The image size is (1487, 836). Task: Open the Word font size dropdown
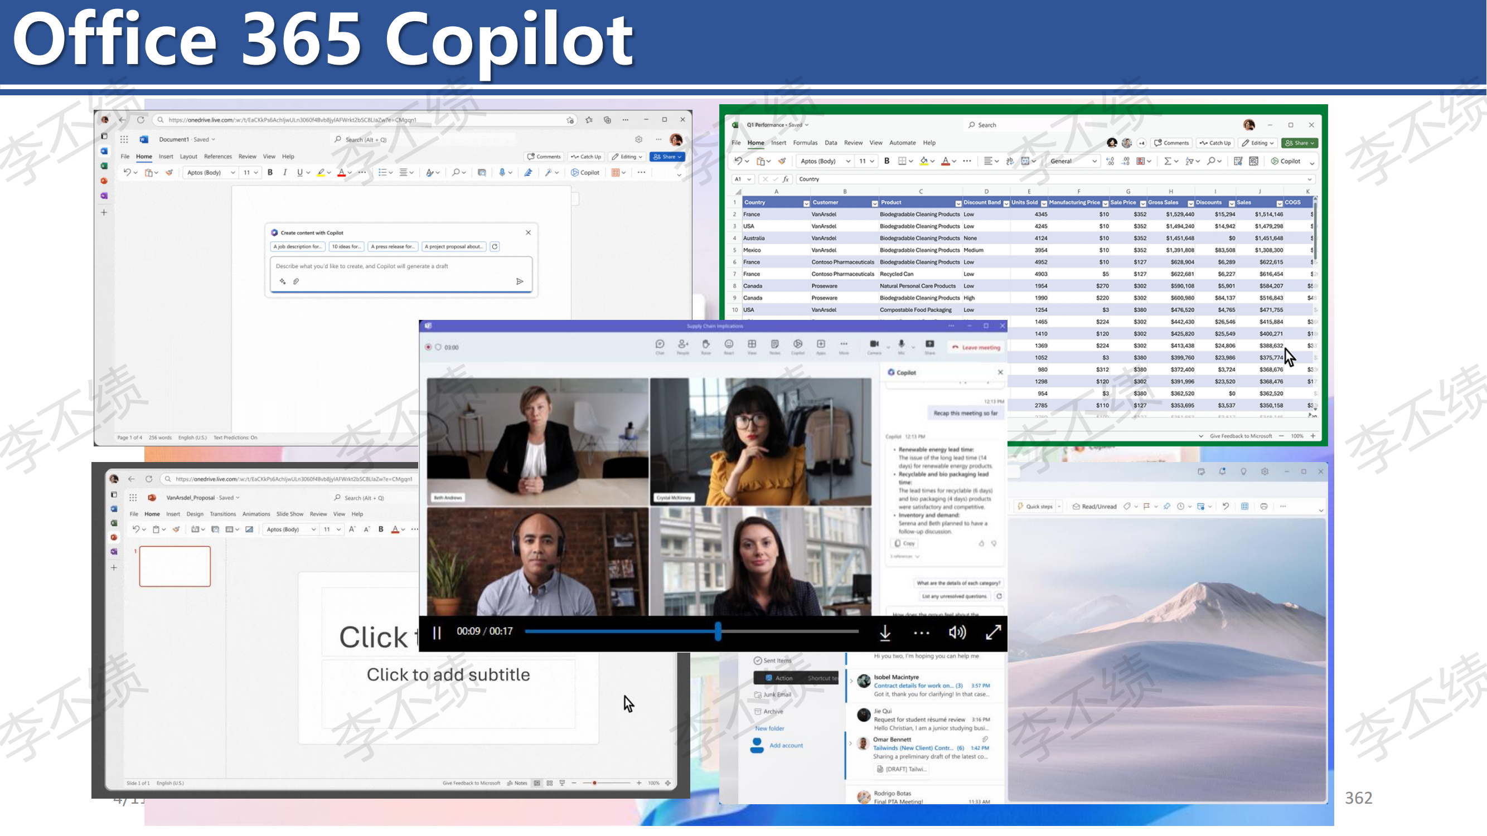[250, 173]
